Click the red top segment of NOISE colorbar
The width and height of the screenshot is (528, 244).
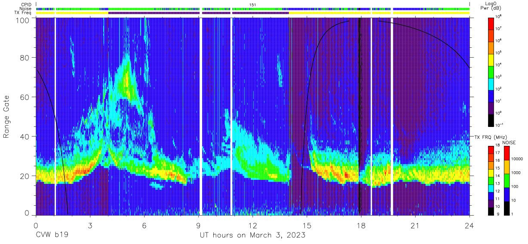[507, 153]
